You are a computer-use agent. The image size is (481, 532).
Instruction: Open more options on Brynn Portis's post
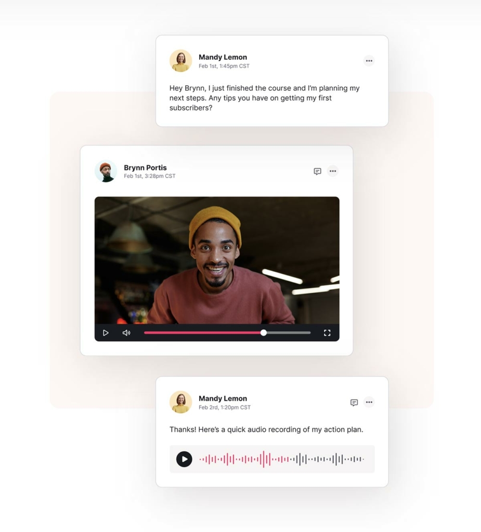click(x=333, y=171)
